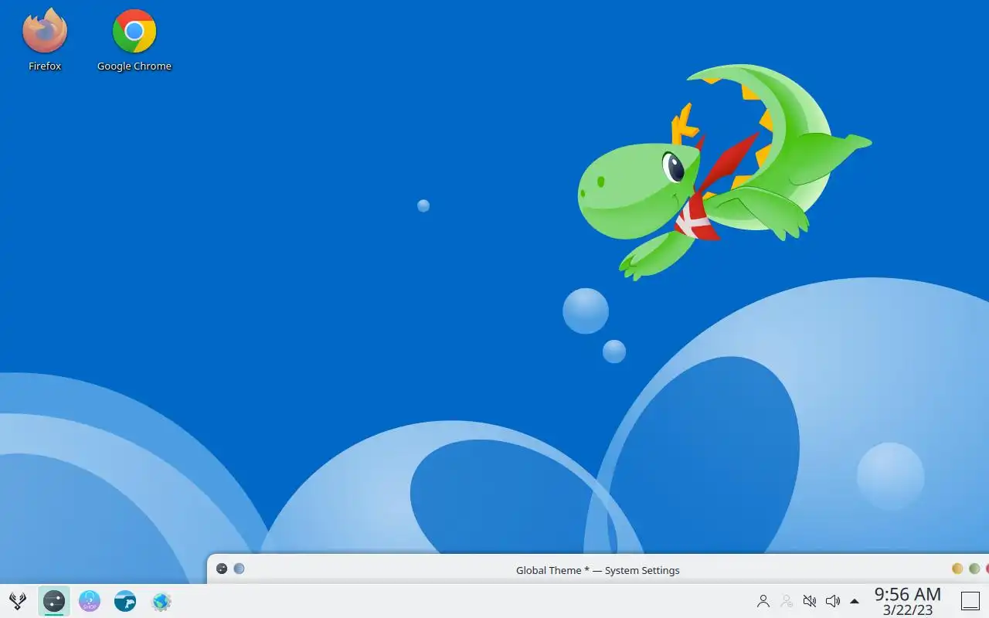Click the crossed-out muted speaker tray icon
989x618 pixels.
(810, 601)
